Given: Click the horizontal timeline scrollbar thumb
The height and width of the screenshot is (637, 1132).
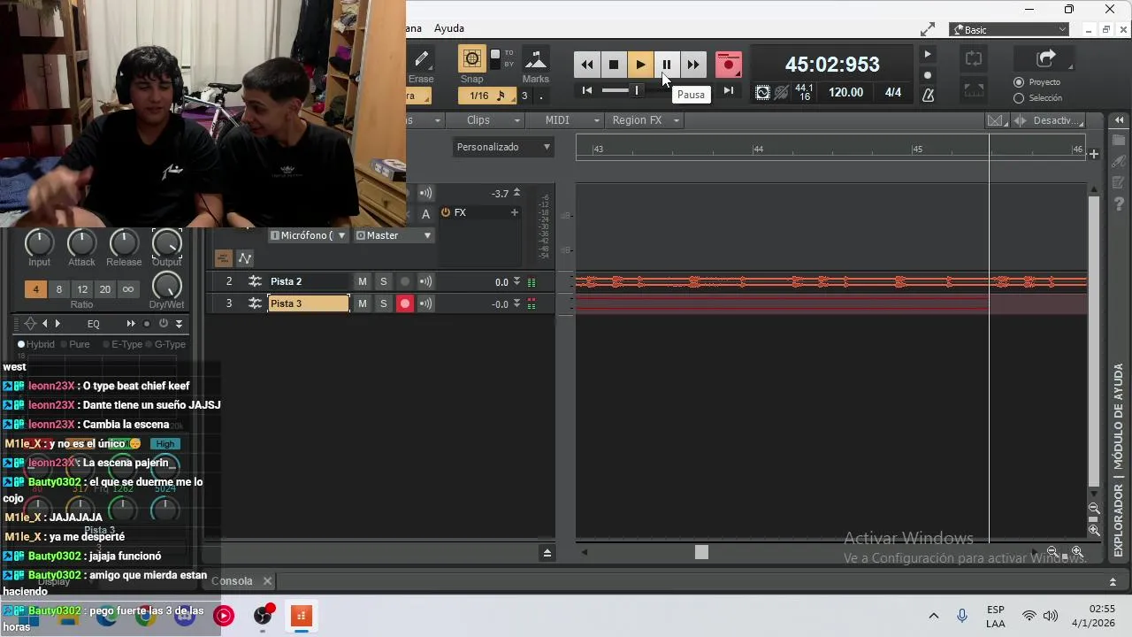Looking at the screenshot, I should click(x=701, y=552).
